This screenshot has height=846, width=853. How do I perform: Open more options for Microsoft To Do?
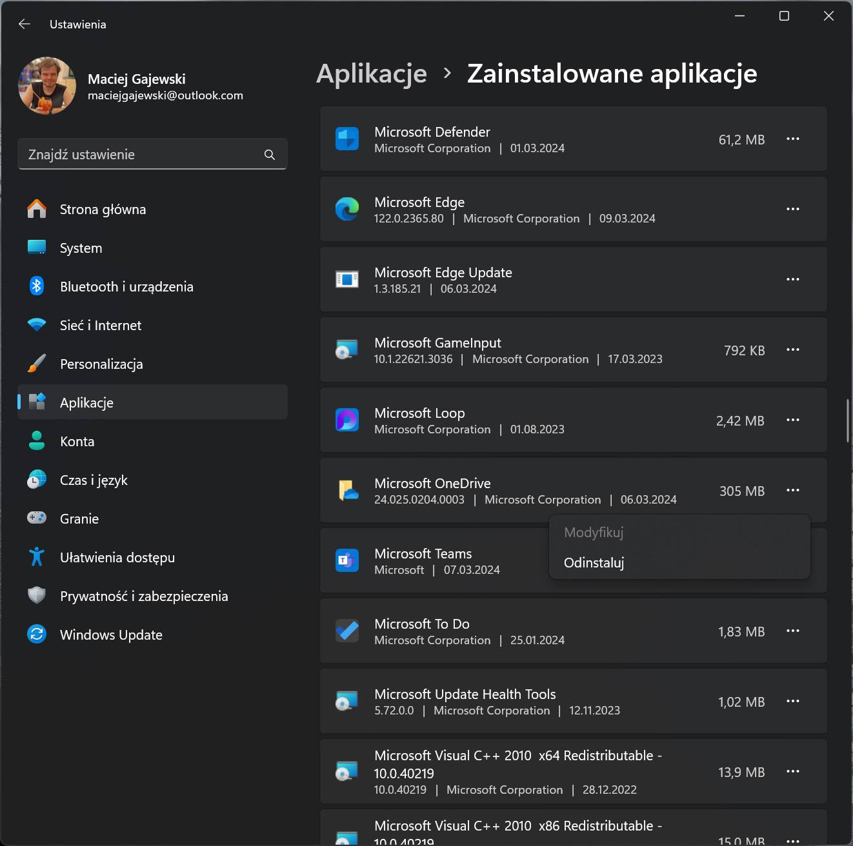[793, 631]
